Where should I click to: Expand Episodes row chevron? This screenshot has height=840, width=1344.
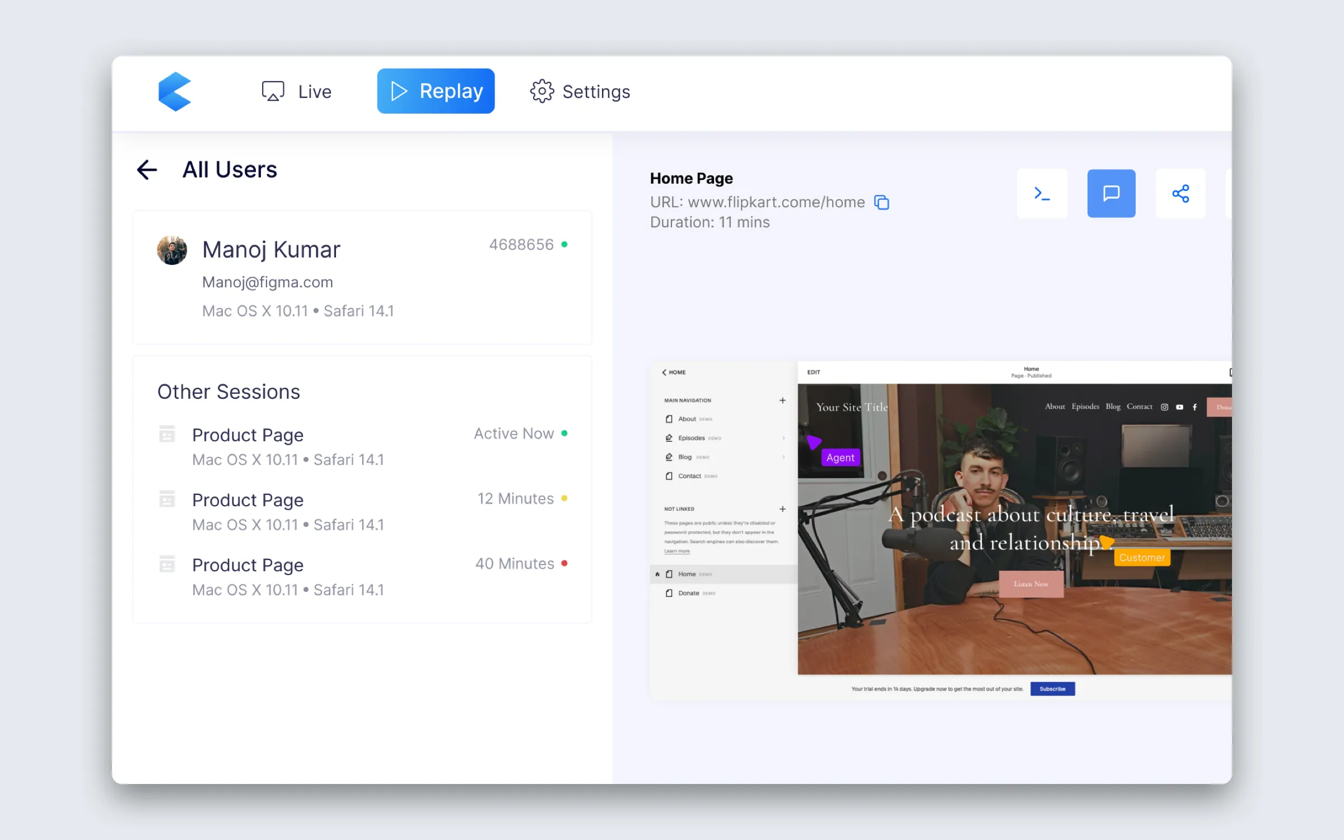point(783,438)
